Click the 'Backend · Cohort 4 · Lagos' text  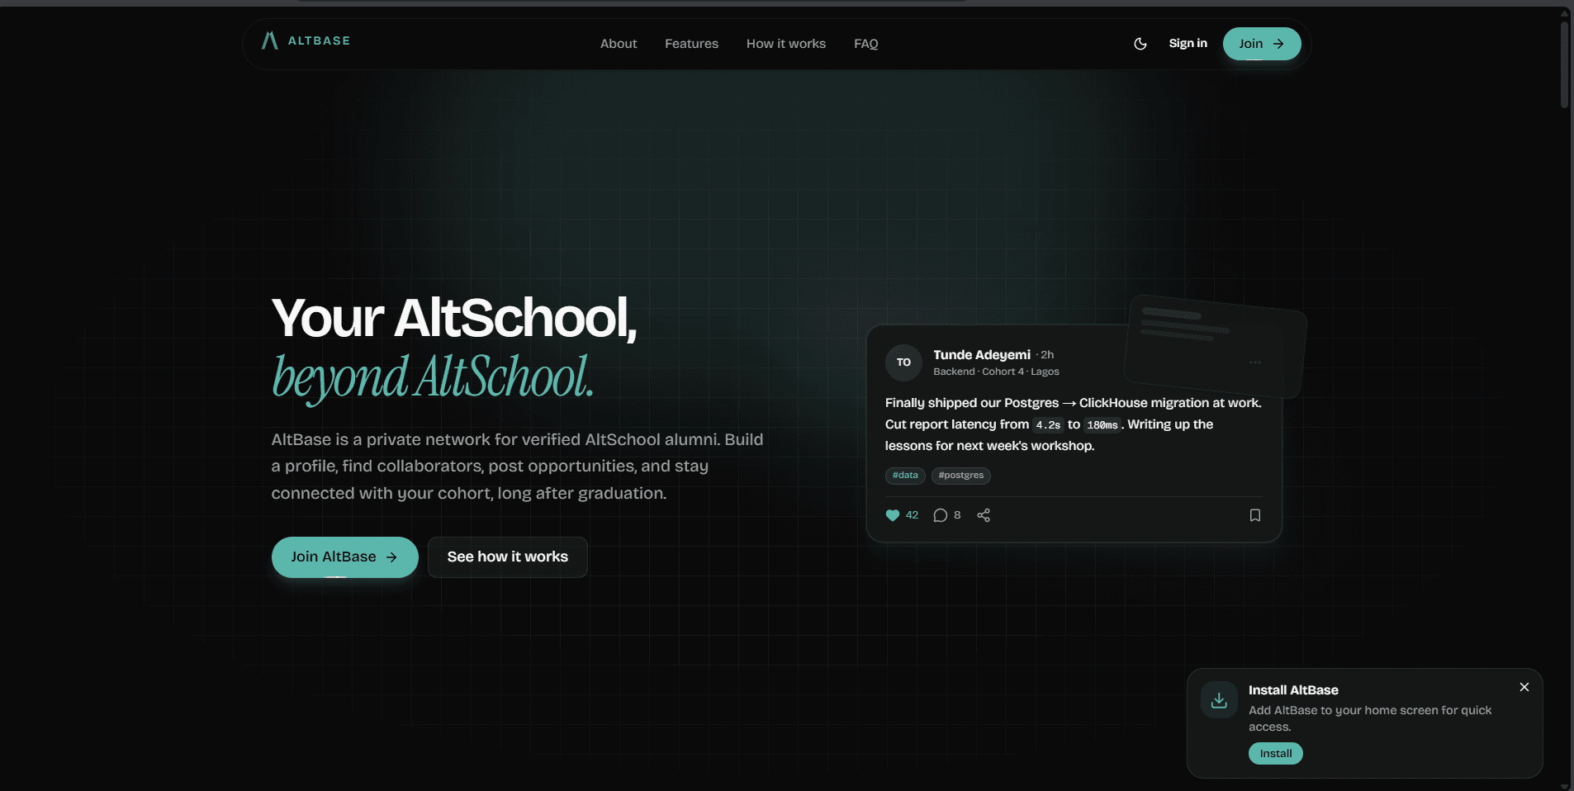pos(996,372)
